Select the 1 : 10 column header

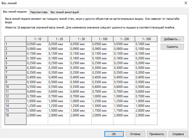click(x=37, y=39)
